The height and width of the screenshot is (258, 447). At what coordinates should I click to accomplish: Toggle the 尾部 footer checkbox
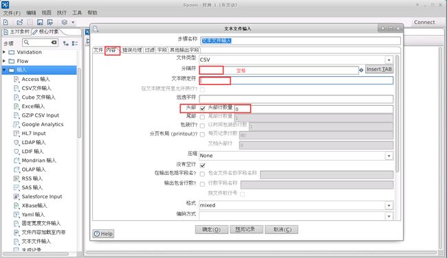pos(202,117)
